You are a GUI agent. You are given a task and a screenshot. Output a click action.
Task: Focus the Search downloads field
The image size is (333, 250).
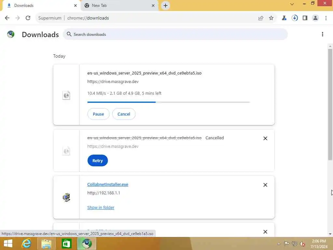coord(175,34)
